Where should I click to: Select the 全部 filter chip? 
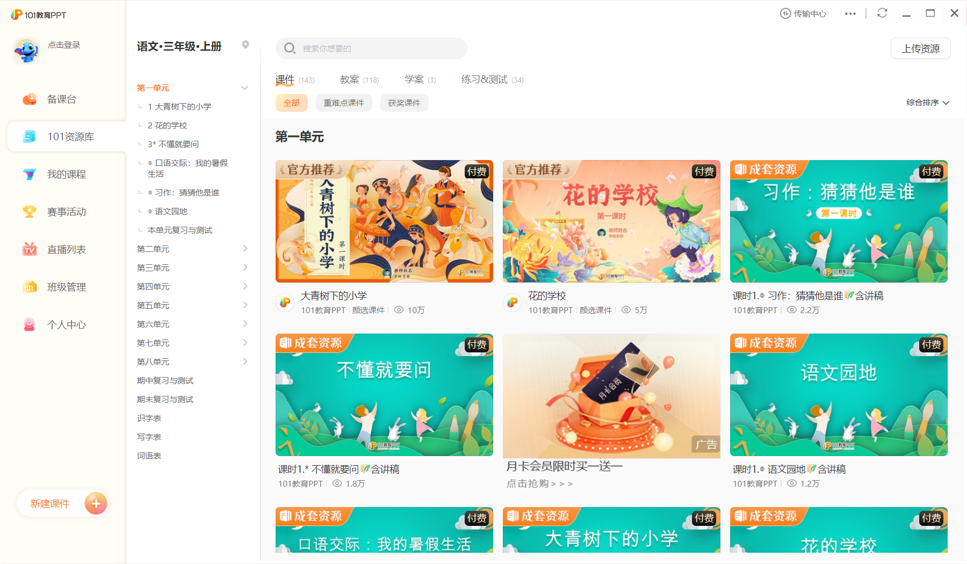(292, 103)
